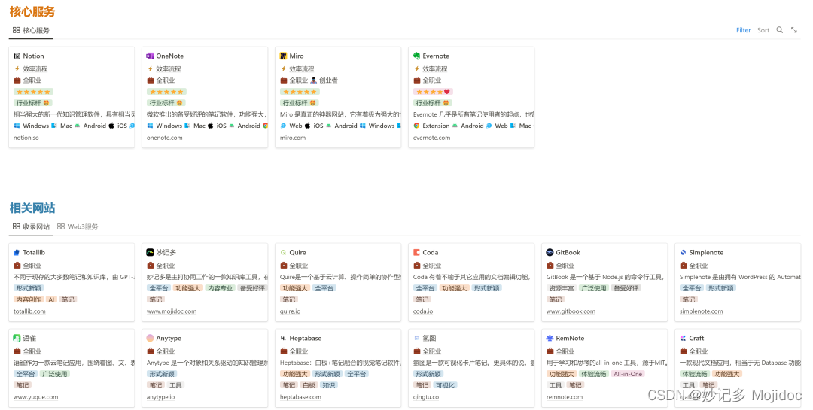The width and height of the screenshot is (813, 410).
Task: Click the Simplenote card icon
Action: [x=683, y=253]
